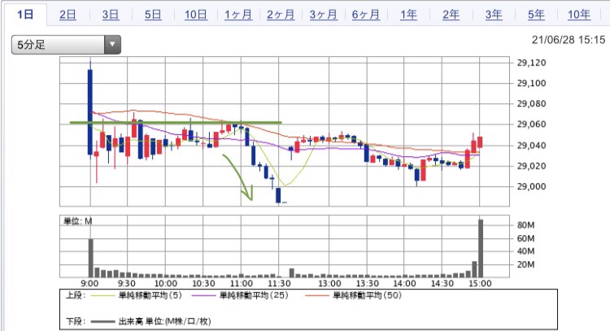Click the 21/06/28 15:15 timestamp
610x331 pixels.
[569, 40]
